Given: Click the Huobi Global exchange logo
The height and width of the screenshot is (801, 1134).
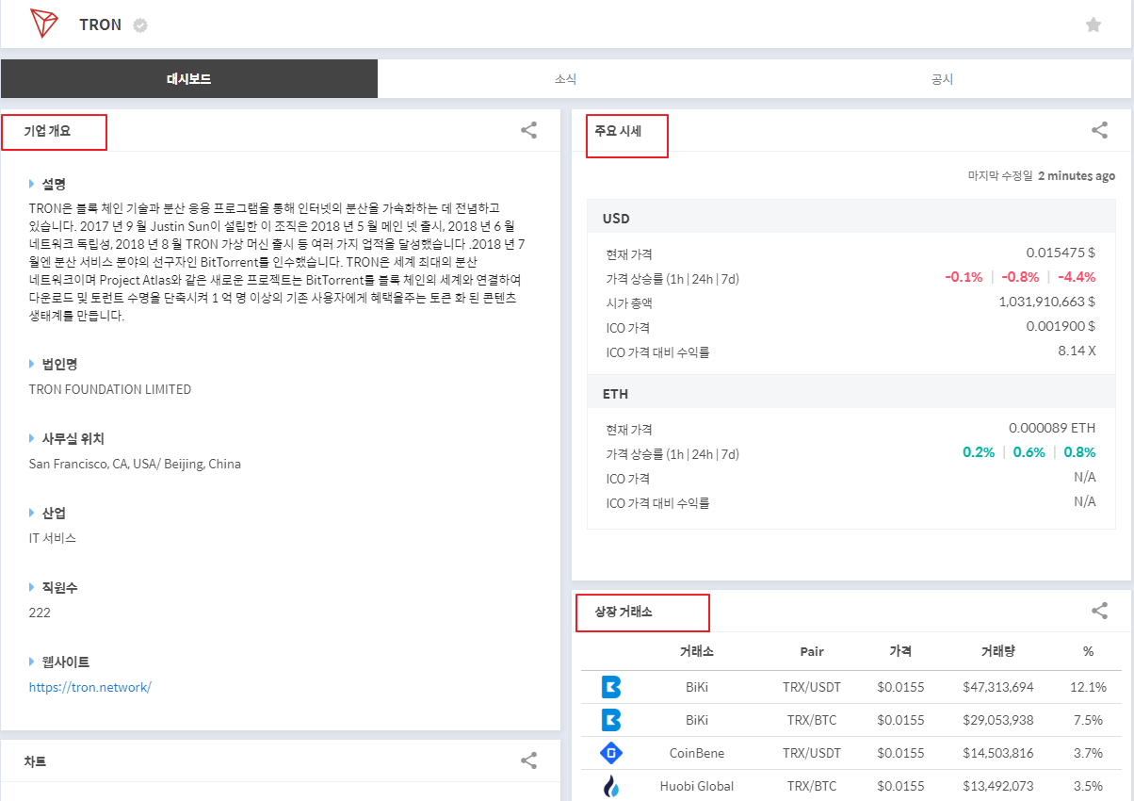Looking at the screenshot, I should 611,786.
